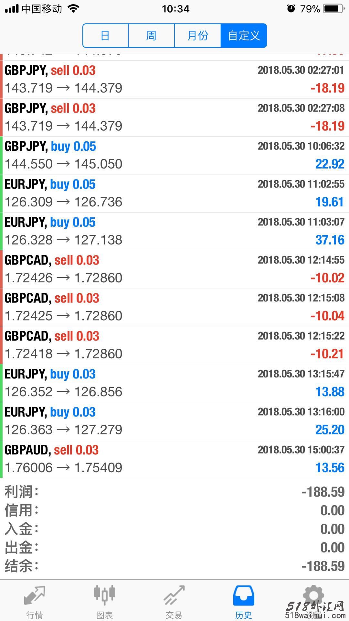Open the Trade (交易) trend icon
This screenshot has width=349, height=621.
[174, 596]
